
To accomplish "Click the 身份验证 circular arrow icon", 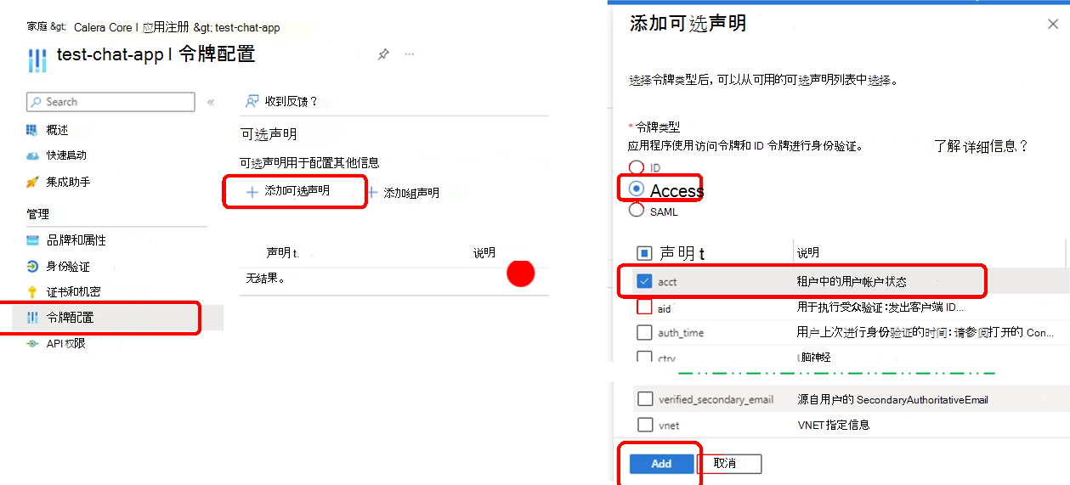I will point(32,267).
